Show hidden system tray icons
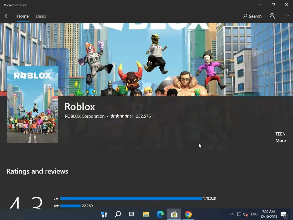The width and height of the screenshot is (293, 220). click(x=232, y=214)
